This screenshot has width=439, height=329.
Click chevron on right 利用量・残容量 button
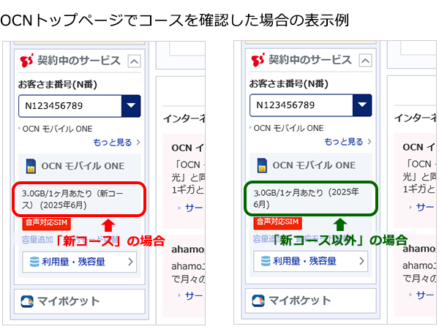coord(361,261)
